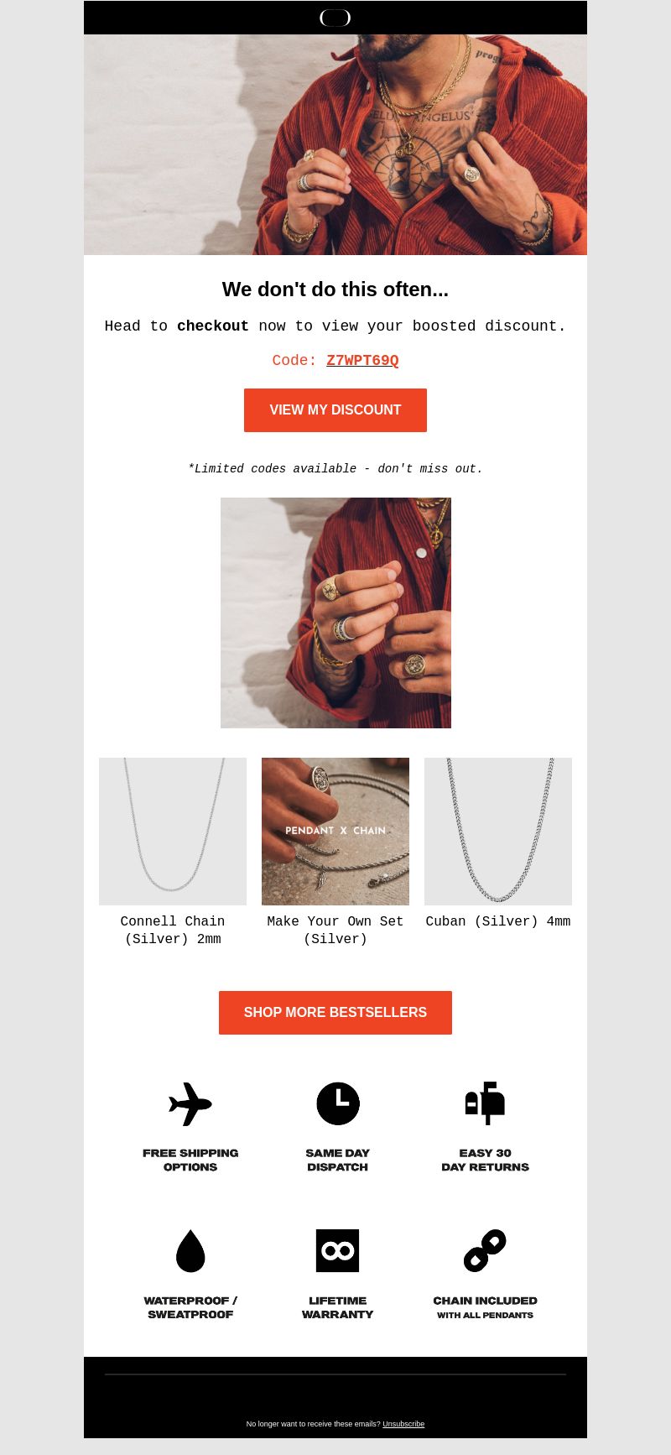Screen dimensions: 671x1455
Task: Follow the Unsubscribe link in footer
Action: coord(403,1424)
